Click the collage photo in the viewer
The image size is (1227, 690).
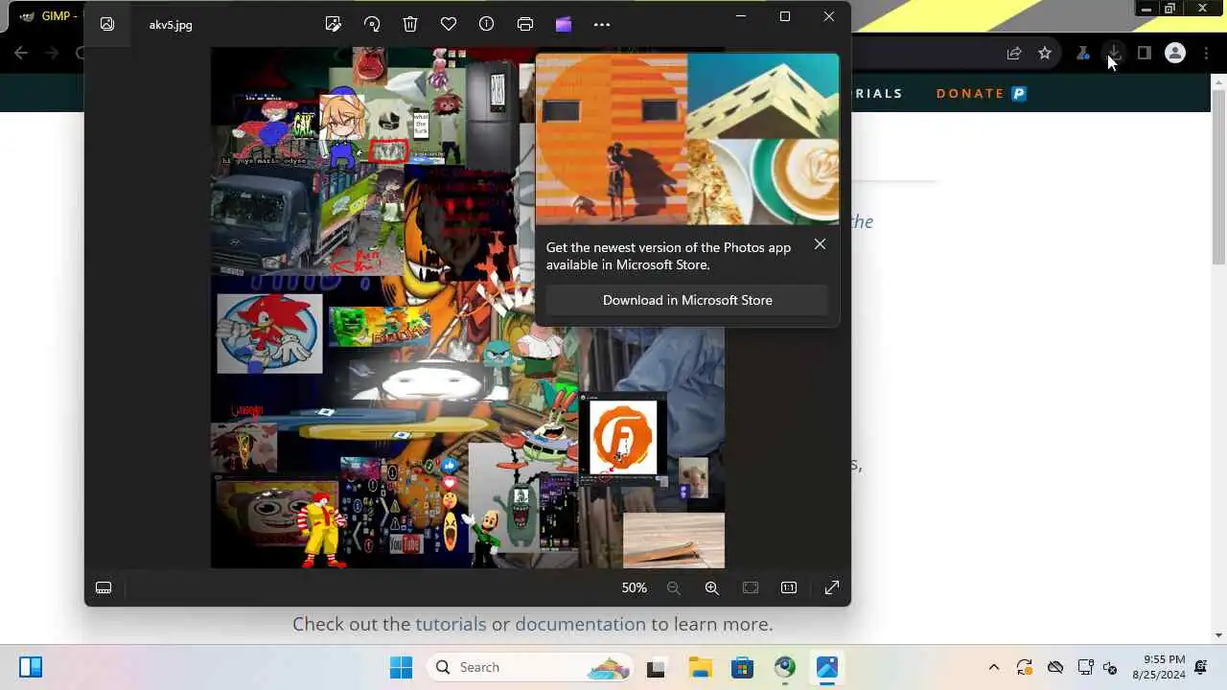click(x=468, y=308)
